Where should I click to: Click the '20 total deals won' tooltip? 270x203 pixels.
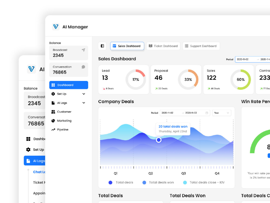173,129
